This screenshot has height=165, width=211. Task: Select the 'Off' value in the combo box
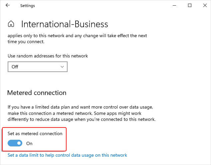coord(15,67)
